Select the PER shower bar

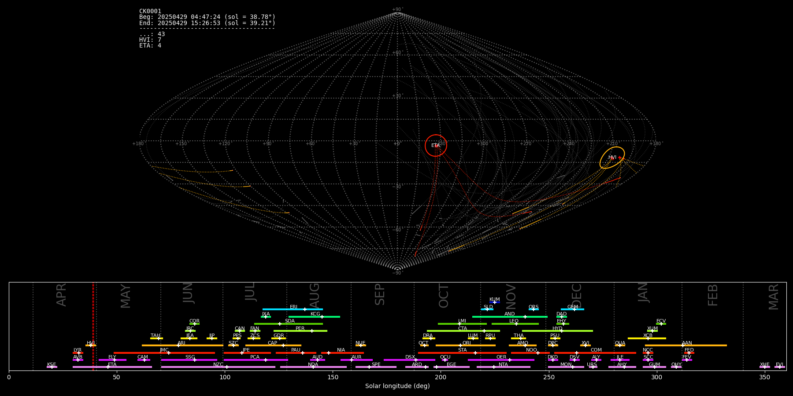[300, 331]
